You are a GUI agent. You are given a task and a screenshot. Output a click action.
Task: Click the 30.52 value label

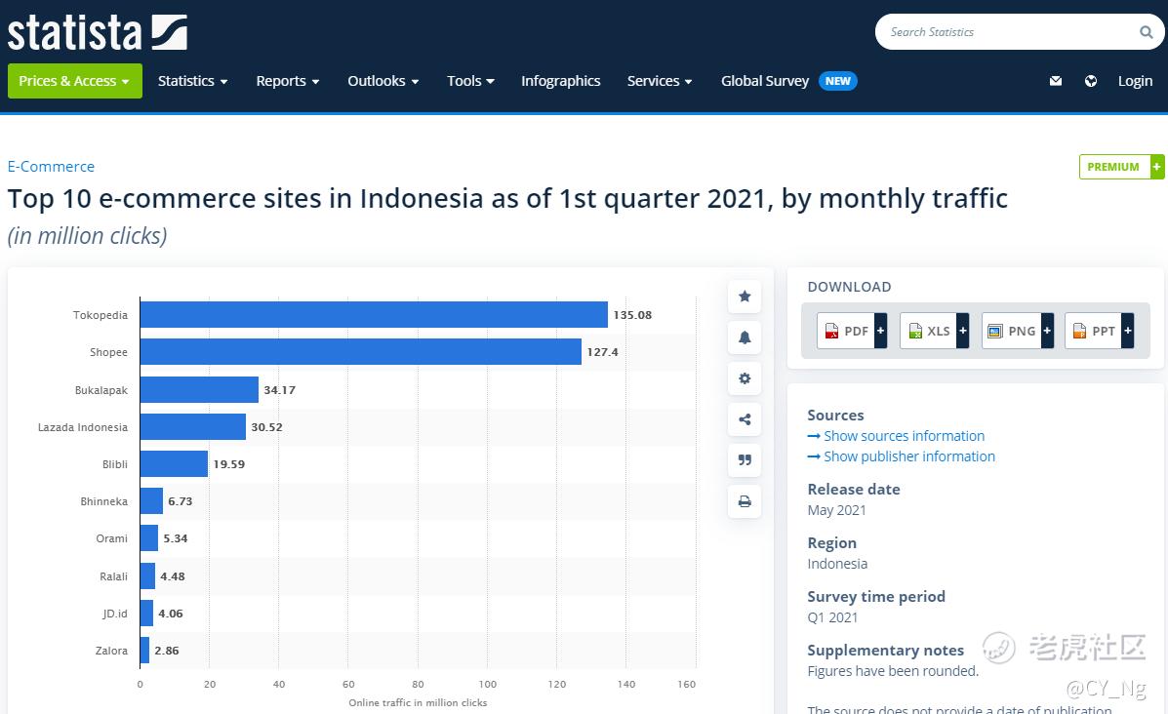266,427
